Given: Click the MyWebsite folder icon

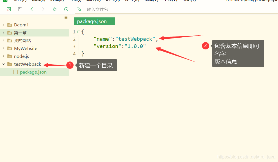Looking at the screenshot, I should (x=10, y=48).
